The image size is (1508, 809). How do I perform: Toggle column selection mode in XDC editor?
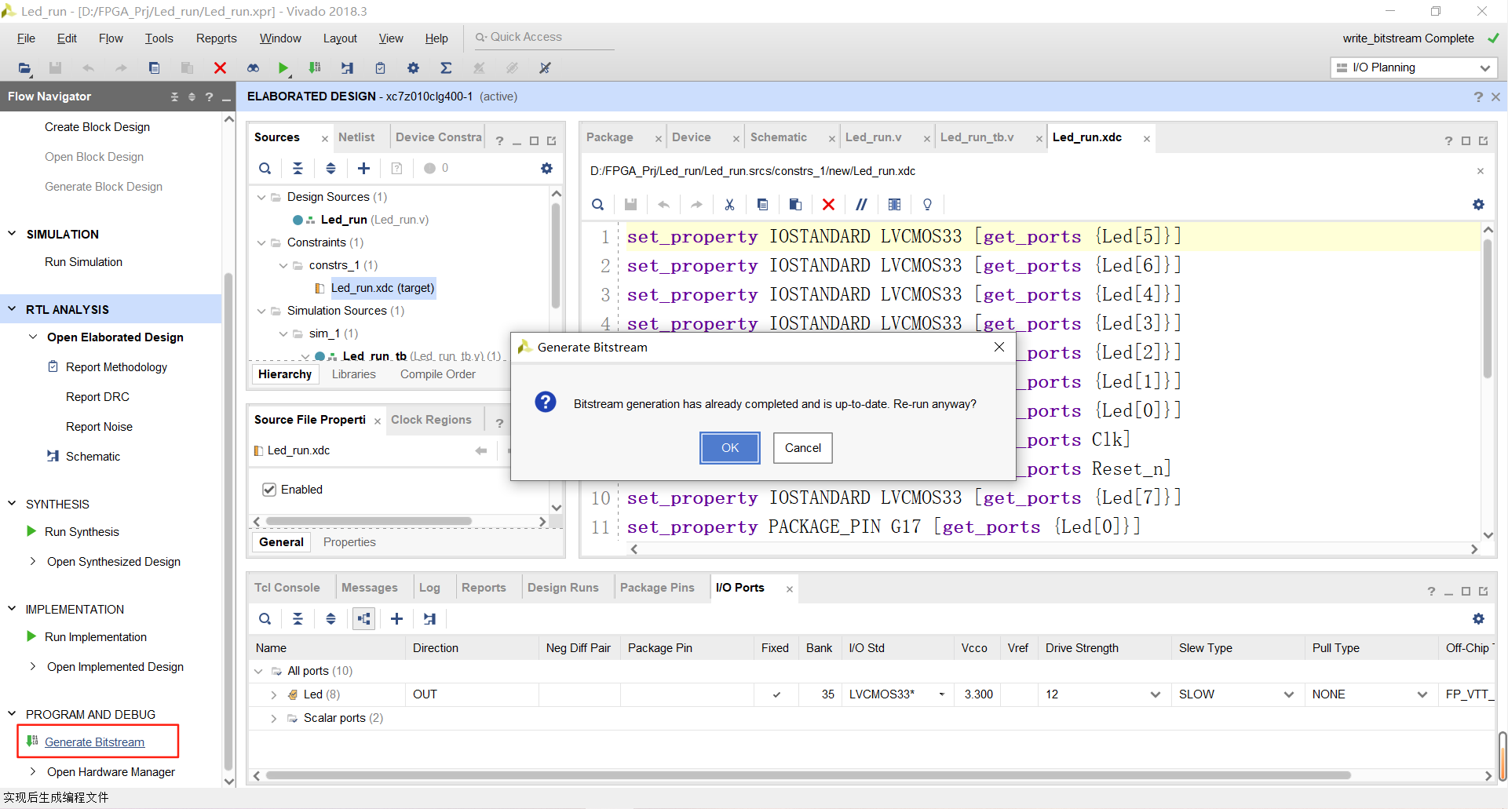pyautogui.click(x=894, y=205)
